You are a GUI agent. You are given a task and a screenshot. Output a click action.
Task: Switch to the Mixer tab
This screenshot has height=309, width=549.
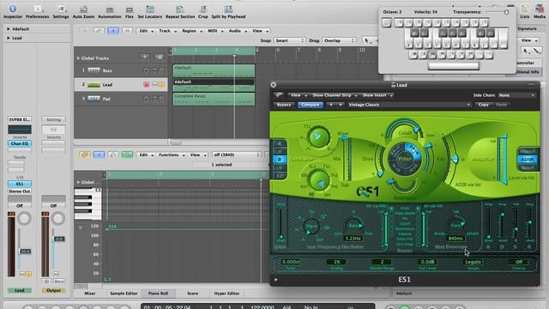pyautogui.click(x=90, y=294)
